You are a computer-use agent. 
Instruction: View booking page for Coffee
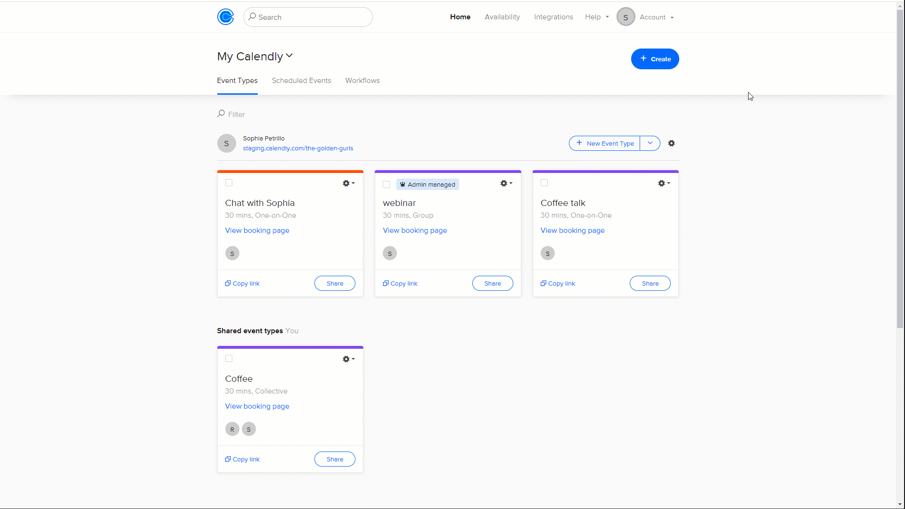(x=257, y=406)
